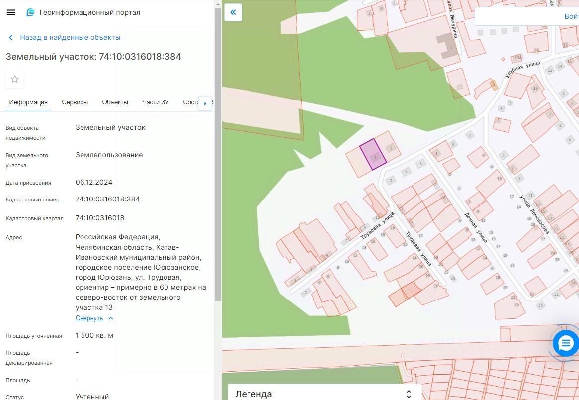Click the Кадастровый номер row value
This screenshot has width=579, height=400.
[x=107, y=200]
